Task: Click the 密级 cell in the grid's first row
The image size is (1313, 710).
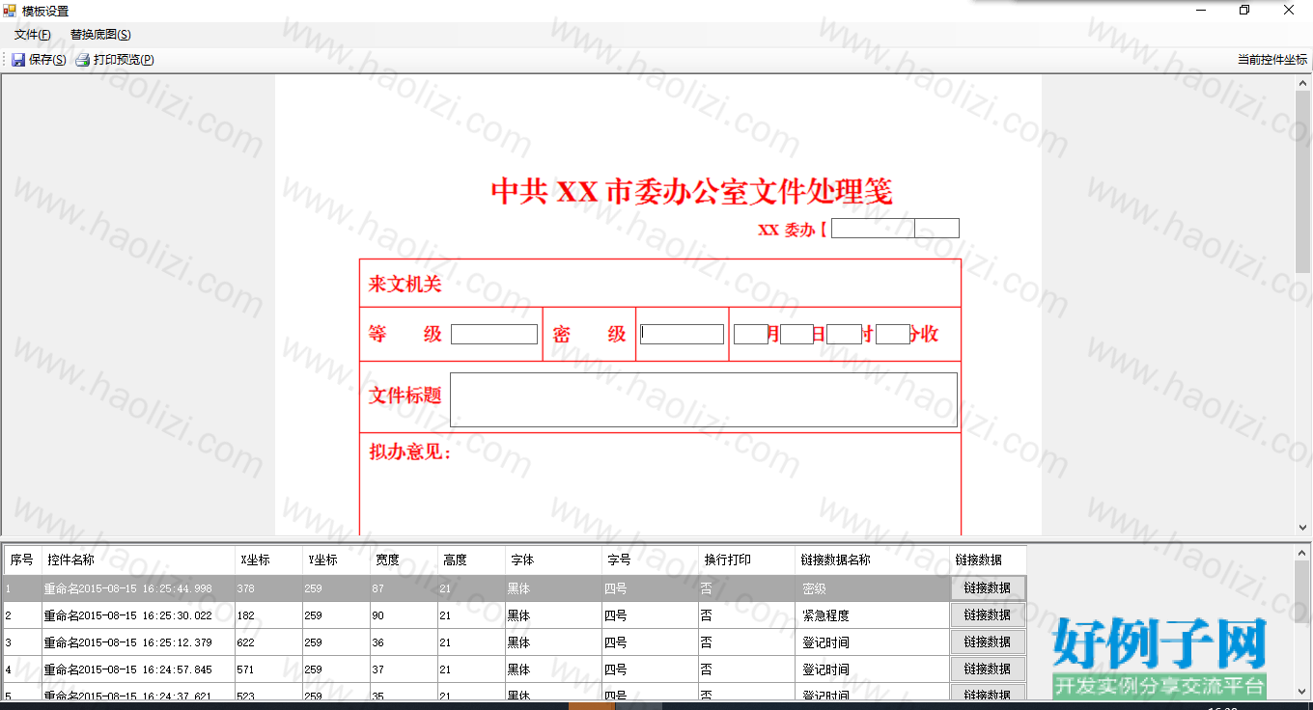Action: coord(872,588)
